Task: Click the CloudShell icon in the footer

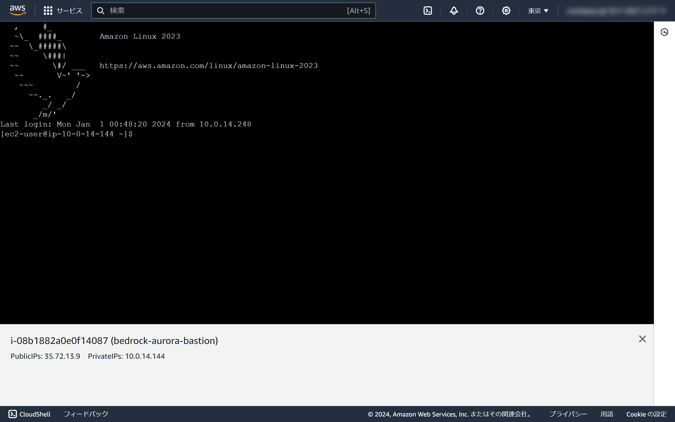Action: coord(13,414)
